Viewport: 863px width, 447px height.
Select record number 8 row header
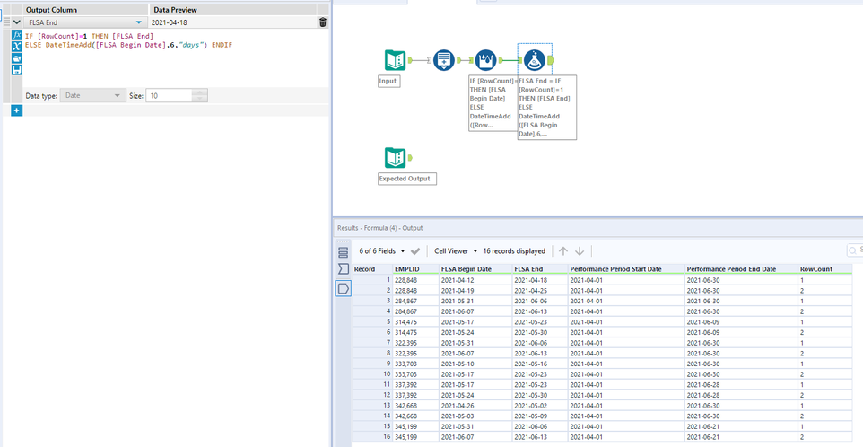point(372,353)
